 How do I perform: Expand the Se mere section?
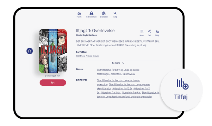pyautogui.click(x=118, y=63)
